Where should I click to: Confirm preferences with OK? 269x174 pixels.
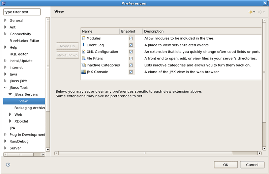(x=226, y=165)
